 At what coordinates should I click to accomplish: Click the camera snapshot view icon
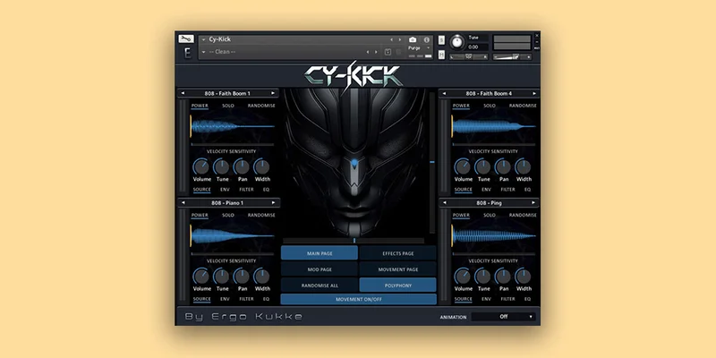point(413,39)
